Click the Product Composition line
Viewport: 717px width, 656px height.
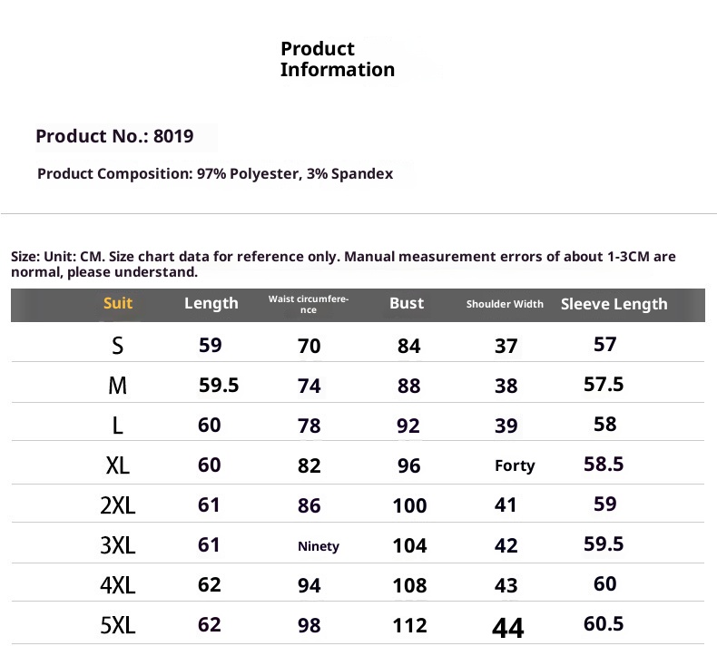215,173
